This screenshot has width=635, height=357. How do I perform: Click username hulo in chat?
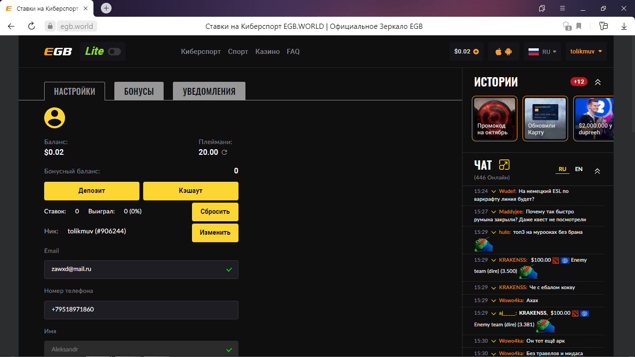505,232
